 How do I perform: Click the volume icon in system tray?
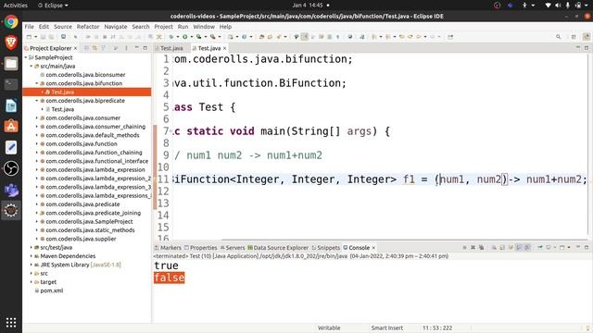tap(558, 6)
